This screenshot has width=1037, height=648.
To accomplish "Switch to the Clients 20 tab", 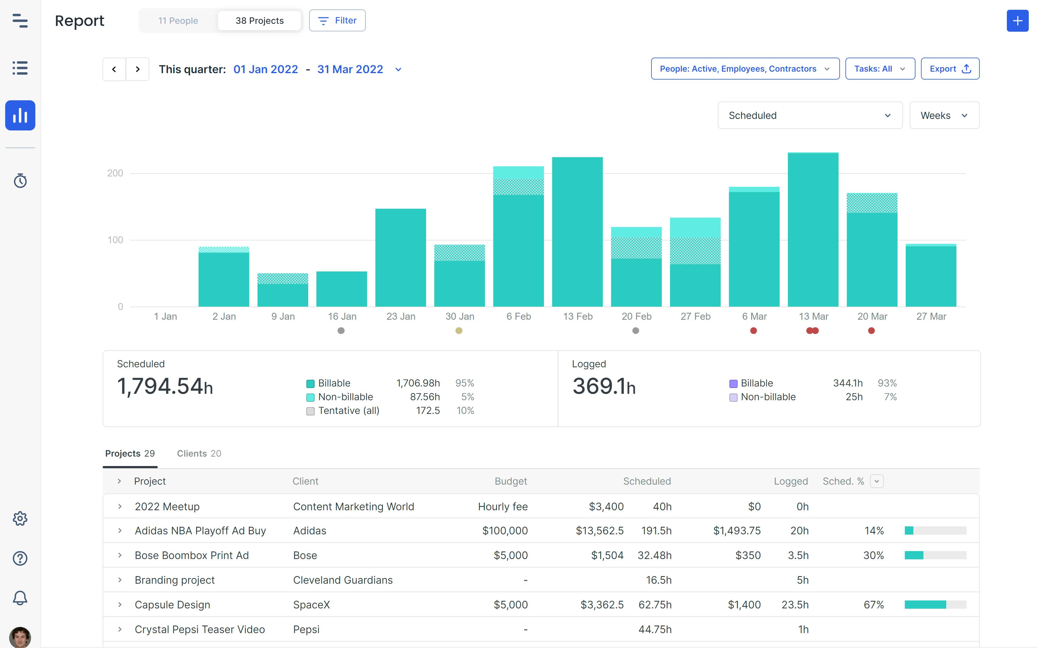I will pyautogui.click(x=199, y=453).
